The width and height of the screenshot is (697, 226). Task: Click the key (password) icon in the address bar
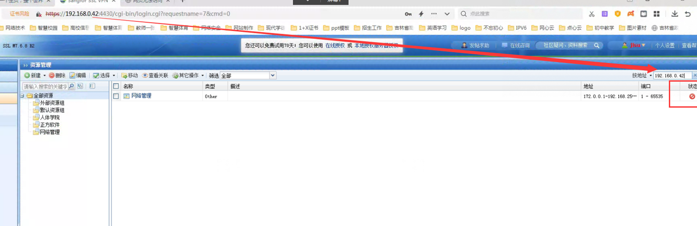pos(409,14)
